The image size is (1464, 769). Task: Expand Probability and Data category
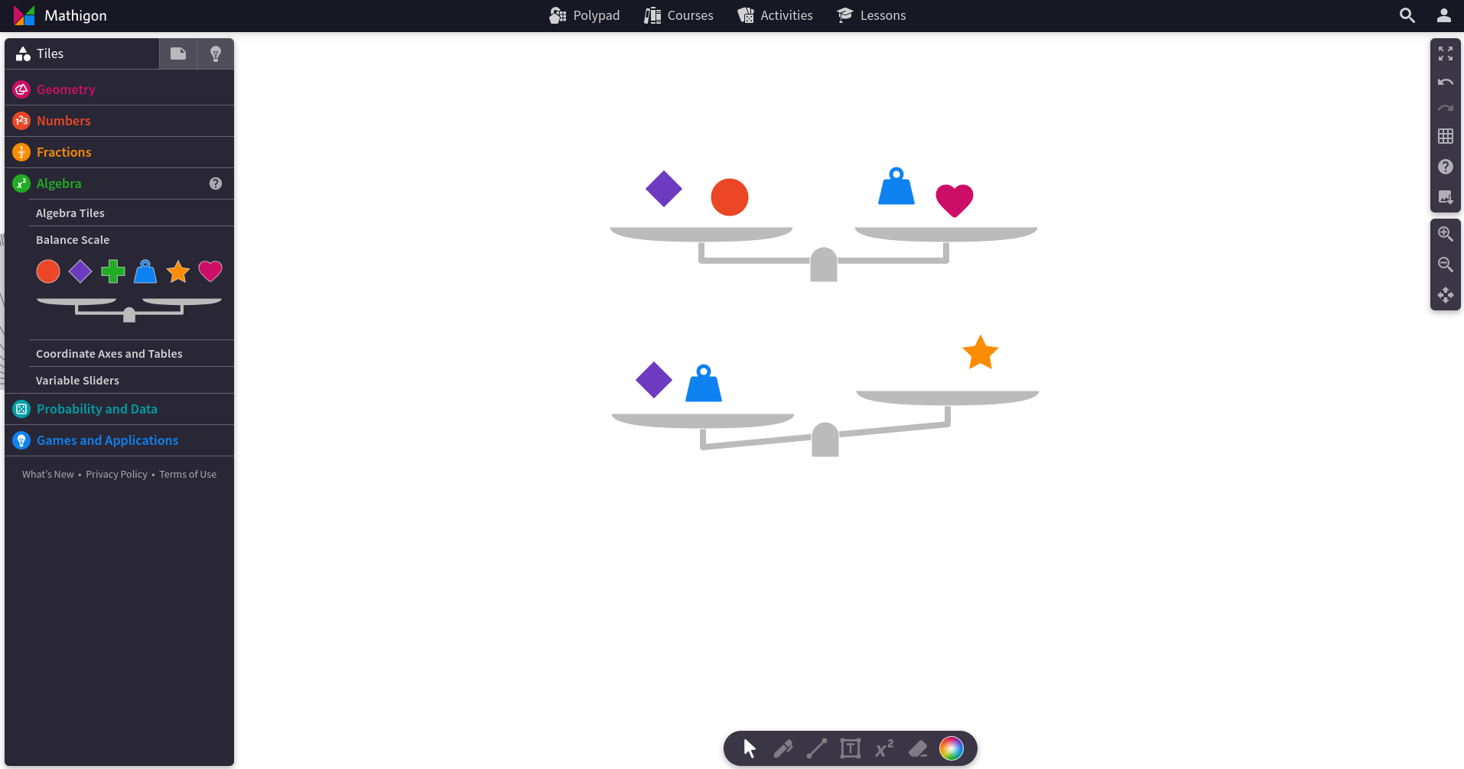[x=119, y=409]
